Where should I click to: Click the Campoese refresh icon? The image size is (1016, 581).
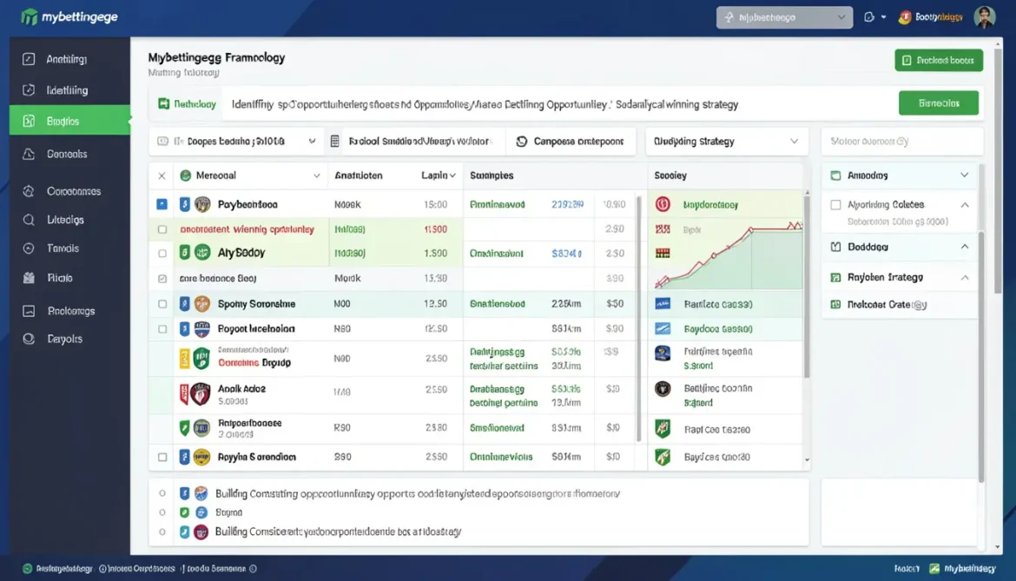(x=522, y=142)
